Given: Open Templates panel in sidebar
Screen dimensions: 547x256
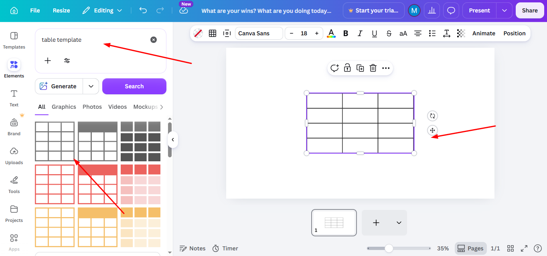Looking at the screenshot, I should point(14,41).
